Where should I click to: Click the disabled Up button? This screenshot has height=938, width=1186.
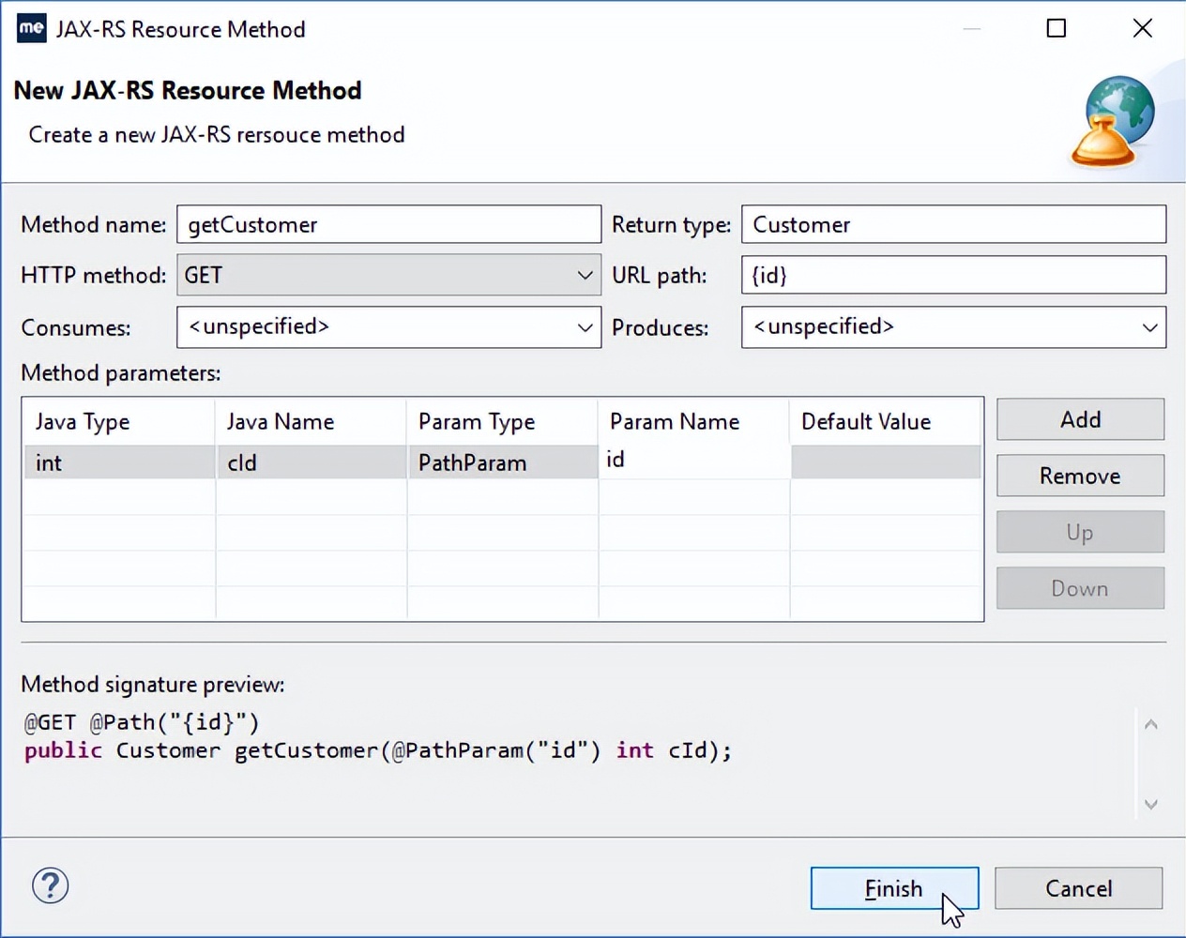tap(1079, 532)
